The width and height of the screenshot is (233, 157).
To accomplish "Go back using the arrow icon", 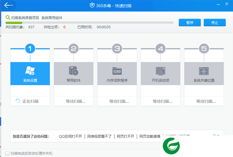I will pos(8,5).
